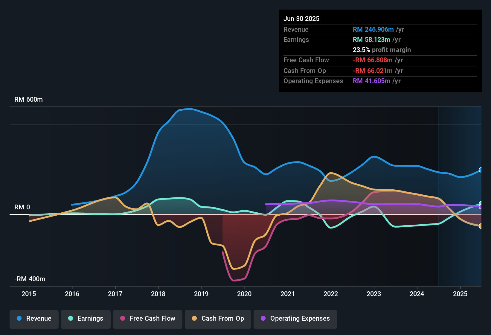
Task: Select the teal Earnings endpoint marker on chart
Action: pos(480,203)
